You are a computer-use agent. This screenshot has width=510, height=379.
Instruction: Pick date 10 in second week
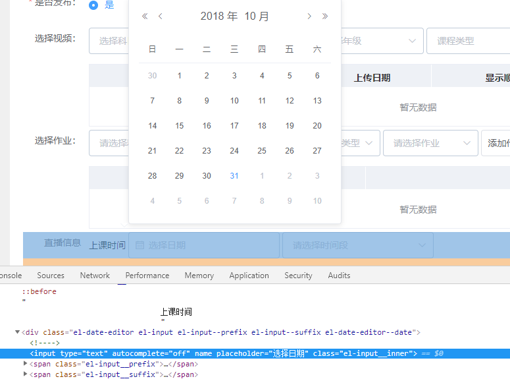[x=234, y=101]
